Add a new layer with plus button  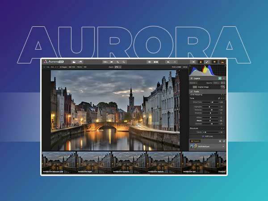(220, 78)
